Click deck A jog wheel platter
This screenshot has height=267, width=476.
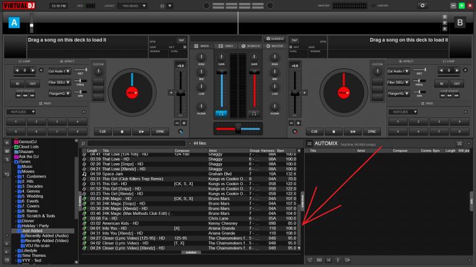tap(132, 93)
